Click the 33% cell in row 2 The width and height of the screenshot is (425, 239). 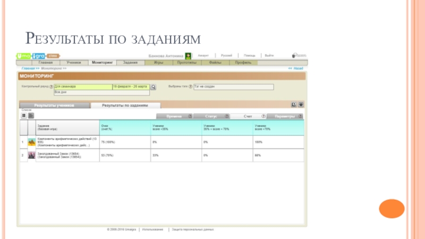click(x=176, y=155)
